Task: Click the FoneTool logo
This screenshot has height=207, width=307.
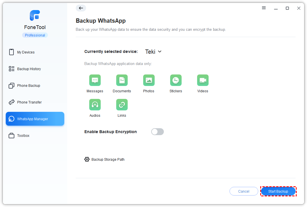Action: tap(35, 16)
